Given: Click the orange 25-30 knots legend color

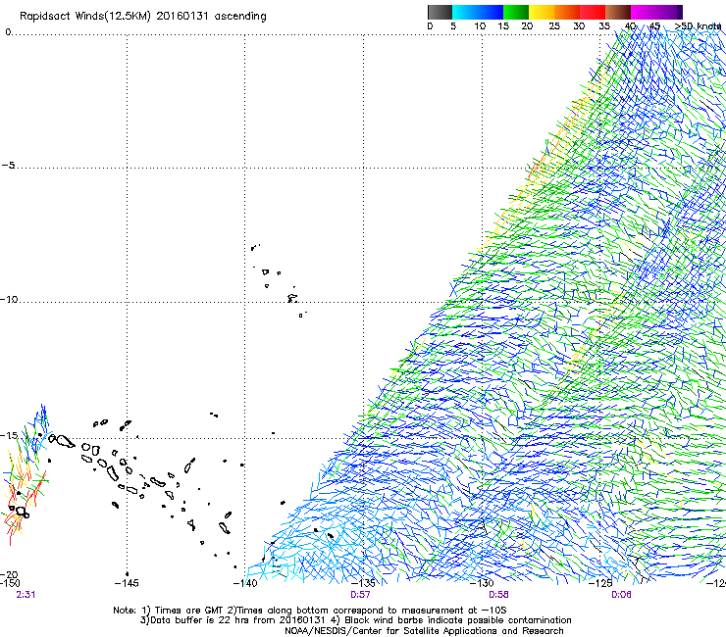Looking at the screenshot, I should [567, 12].
